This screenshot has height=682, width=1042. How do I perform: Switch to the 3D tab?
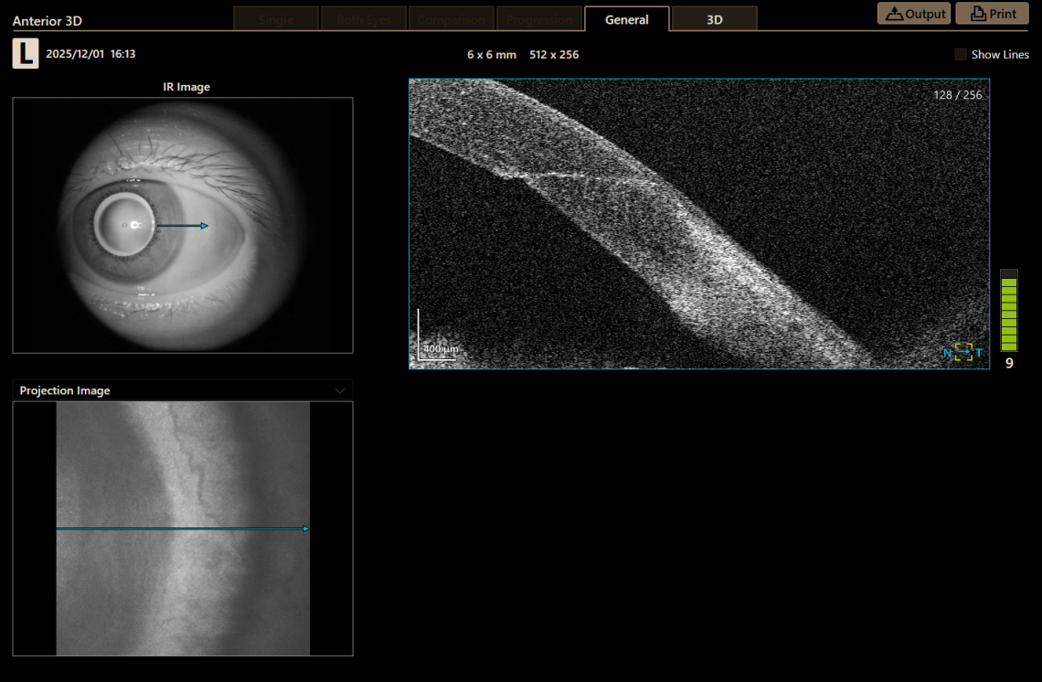click(714, 17)
